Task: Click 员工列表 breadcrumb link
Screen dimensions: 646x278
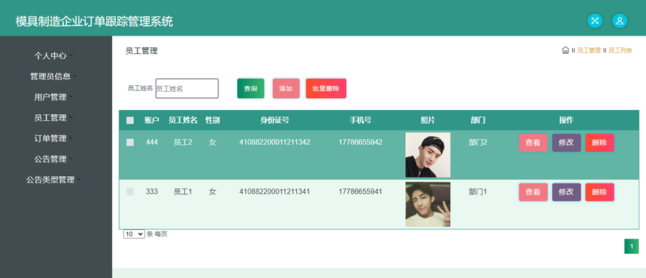Action: 620,50
